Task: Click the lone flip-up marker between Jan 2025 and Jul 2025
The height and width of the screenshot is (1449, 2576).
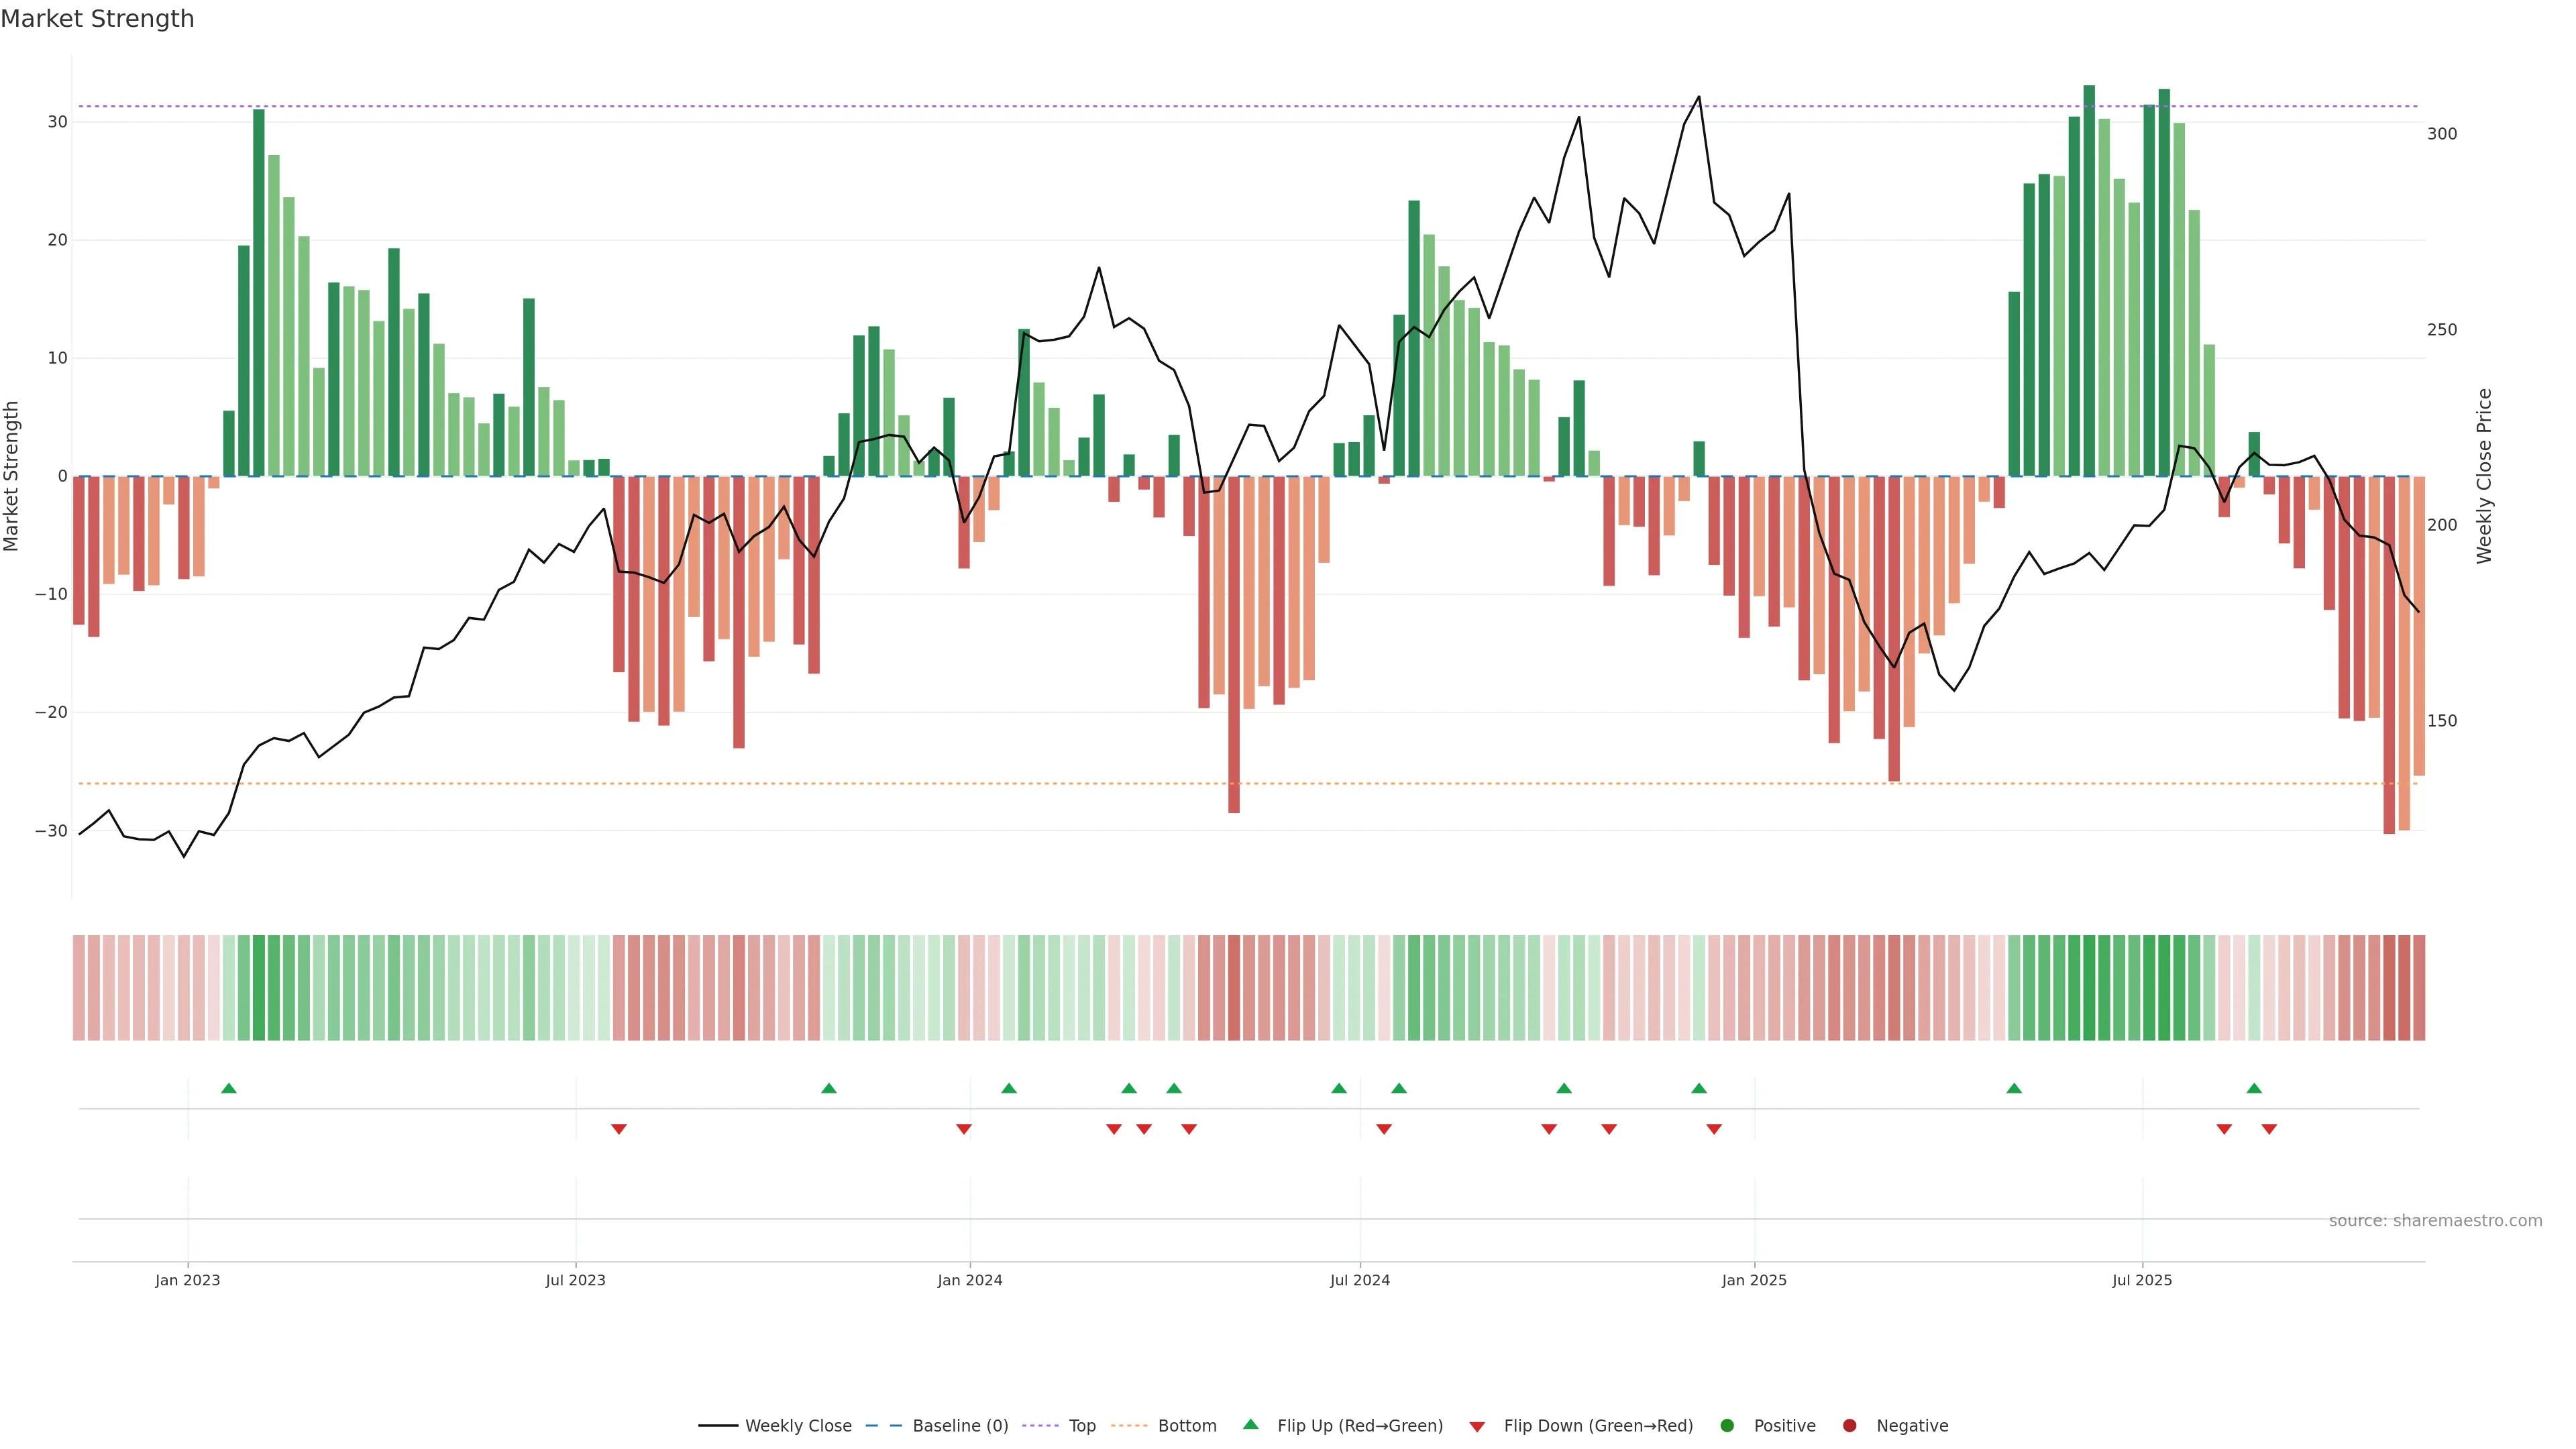Action: point(2014,1088)
